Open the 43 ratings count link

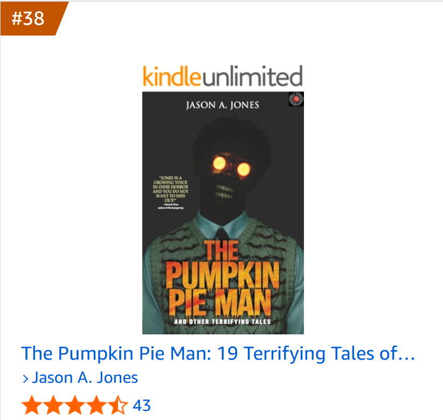[142, 405]
